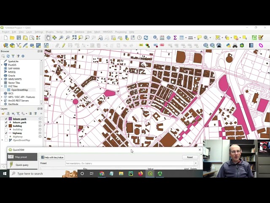Expand the ArcGIS REST Servers node

(x=2, y=101)
